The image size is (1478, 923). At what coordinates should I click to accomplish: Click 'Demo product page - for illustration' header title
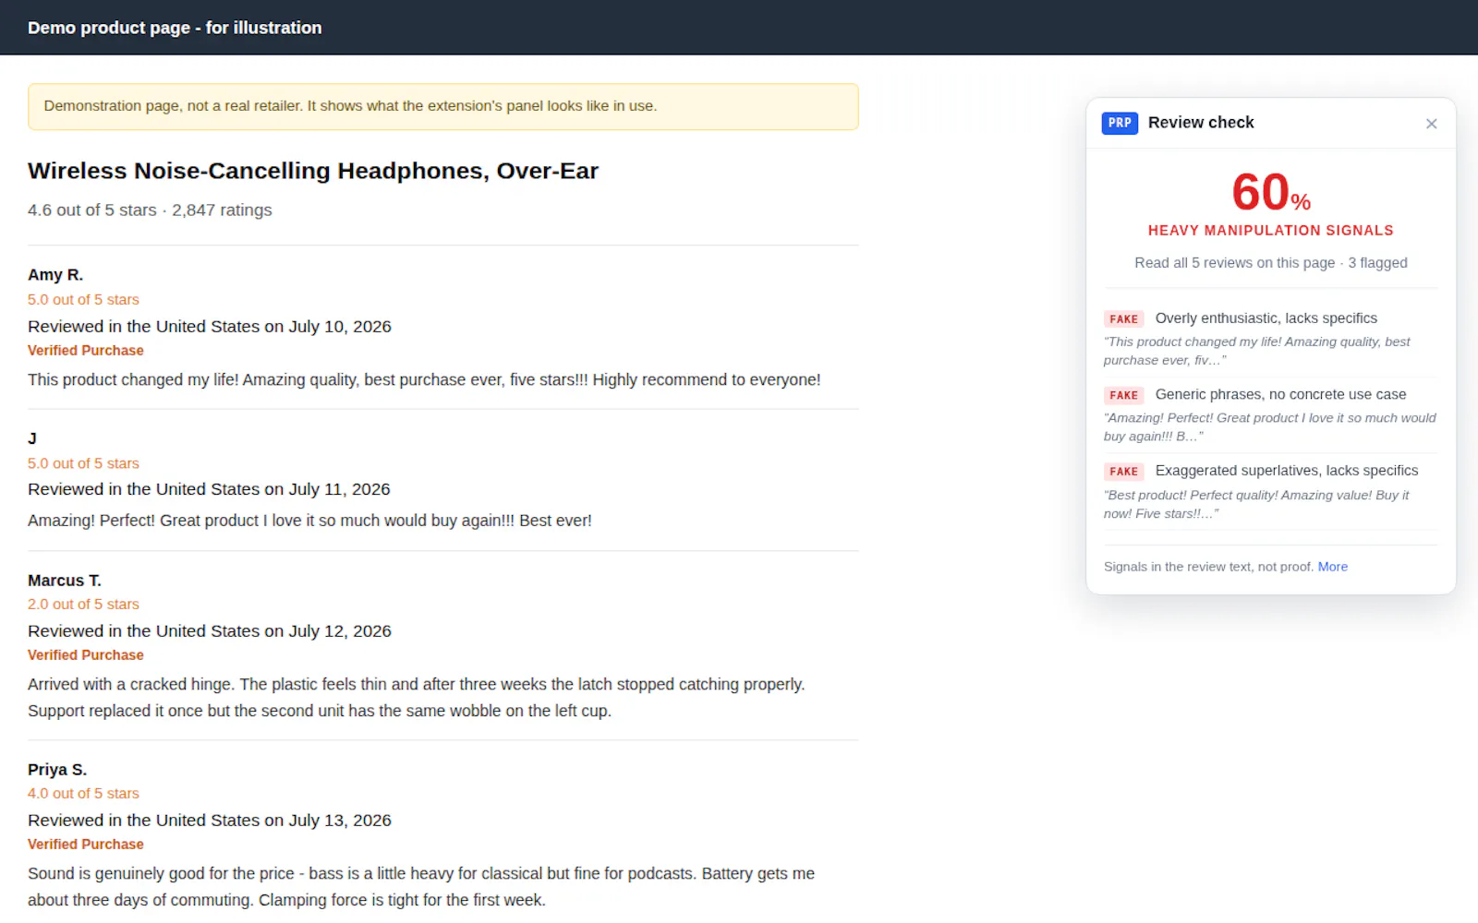[175, 28]
